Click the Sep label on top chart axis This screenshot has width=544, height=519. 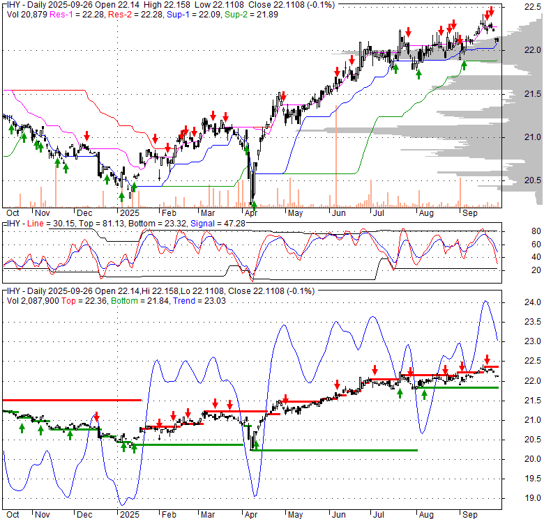point(470,213)
